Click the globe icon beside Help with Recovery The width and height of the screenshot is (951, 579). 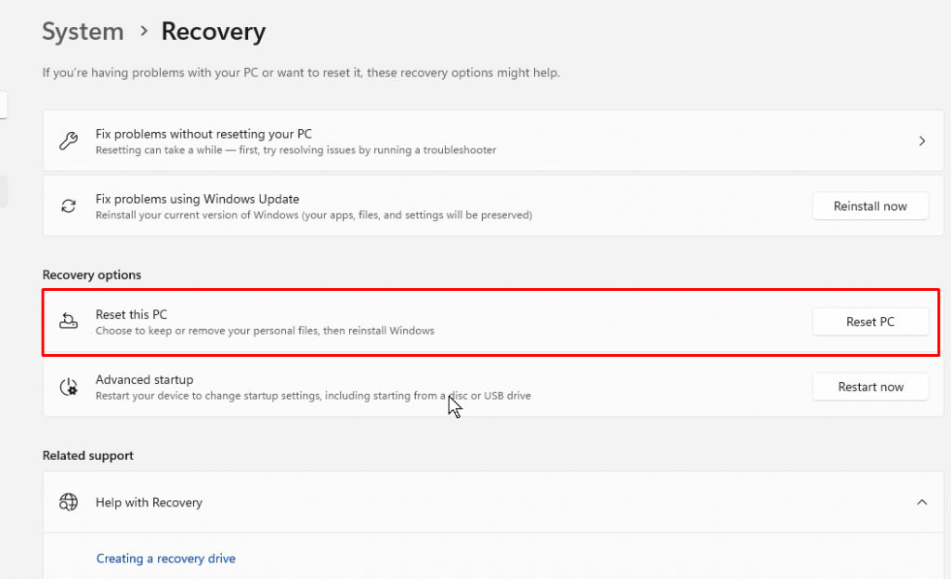click(68, 503)
